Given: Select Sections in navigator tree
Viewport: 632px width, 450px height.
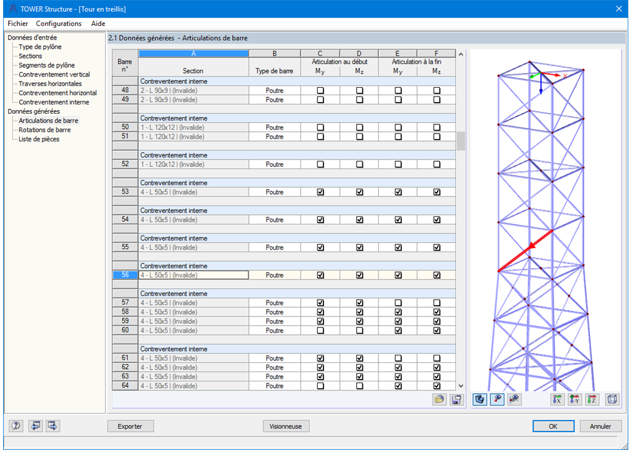Looking at the screenshot, I should [x=30, y=56].
